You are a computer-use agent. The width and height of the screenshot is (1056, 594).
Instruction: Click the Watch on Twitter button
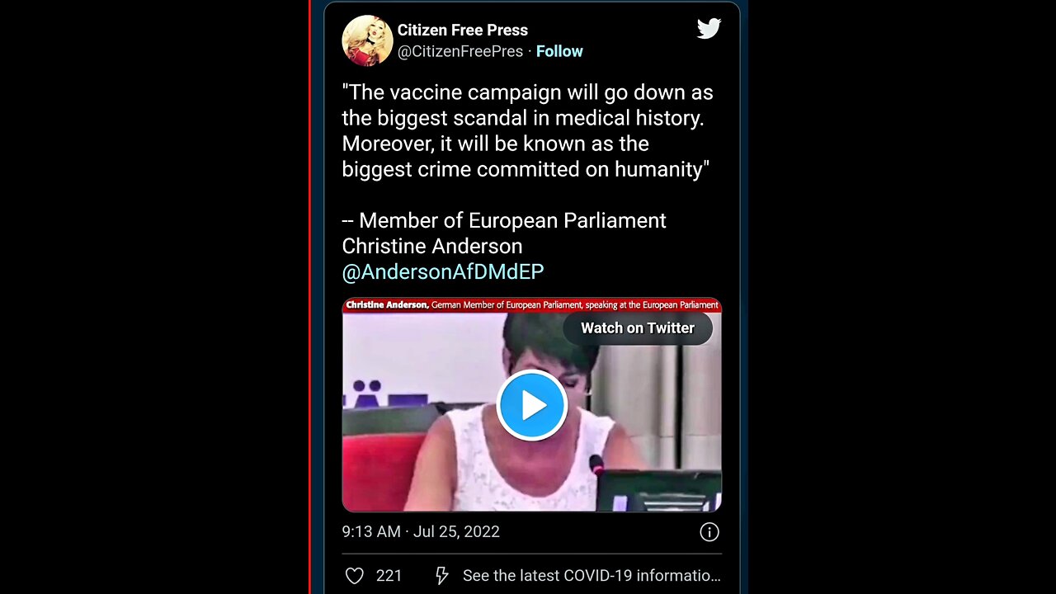[x=638, y=328]
